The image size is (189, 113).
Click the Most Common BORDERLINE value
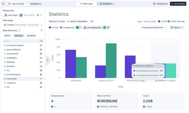107,101
